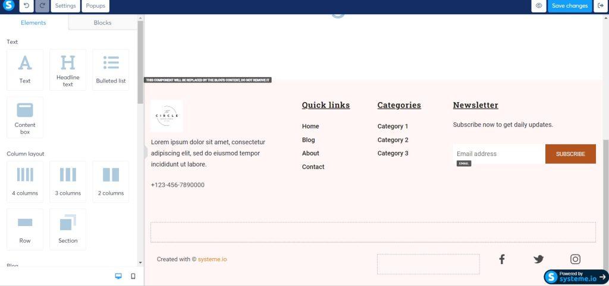This screenshot has width=609, height=286.
Task: Select the Category 3 link
Action: pyautogui.click(x=393, y=153)
